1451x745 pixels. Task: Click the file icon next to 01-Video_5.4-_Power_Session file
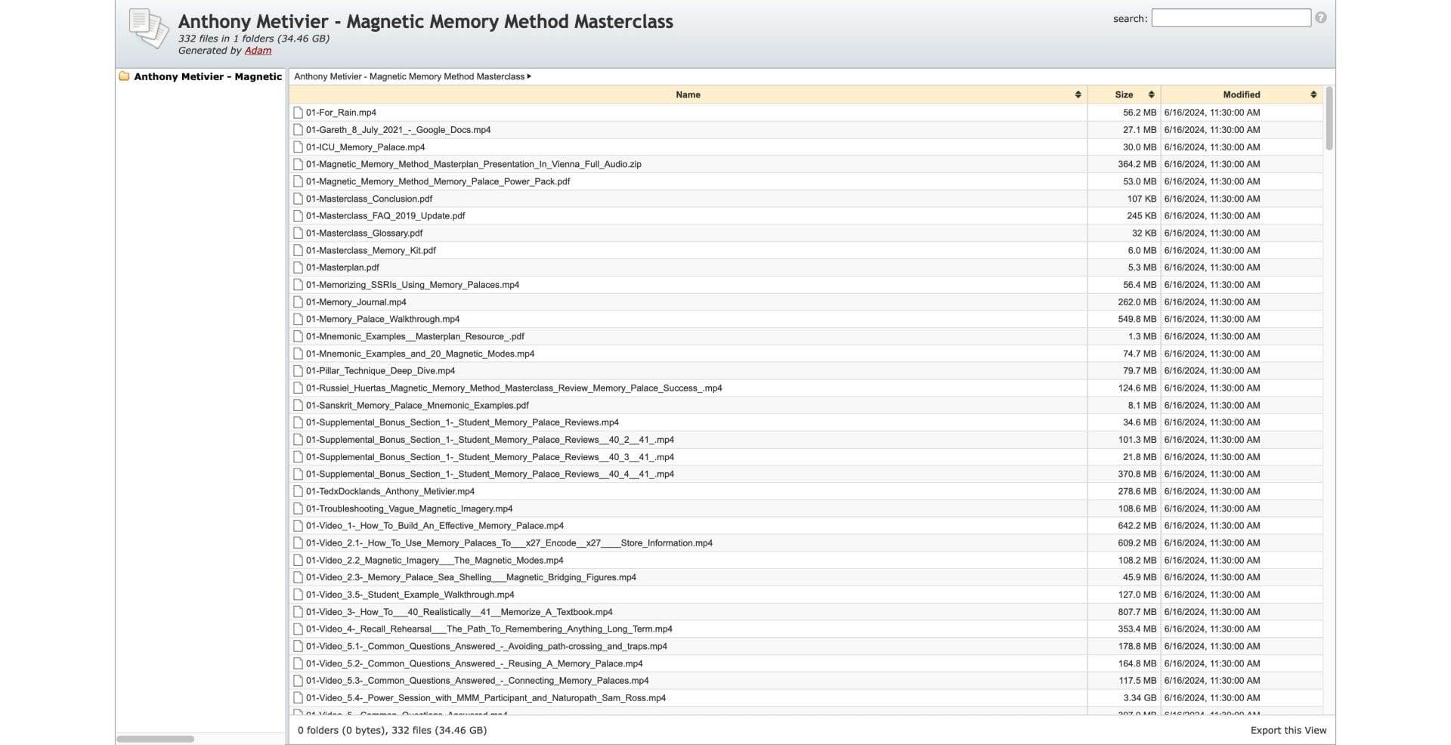(x=298, y=698)
